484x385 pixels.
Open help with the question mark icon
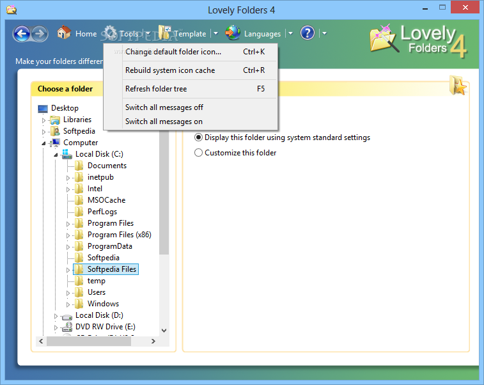[307, 33]
